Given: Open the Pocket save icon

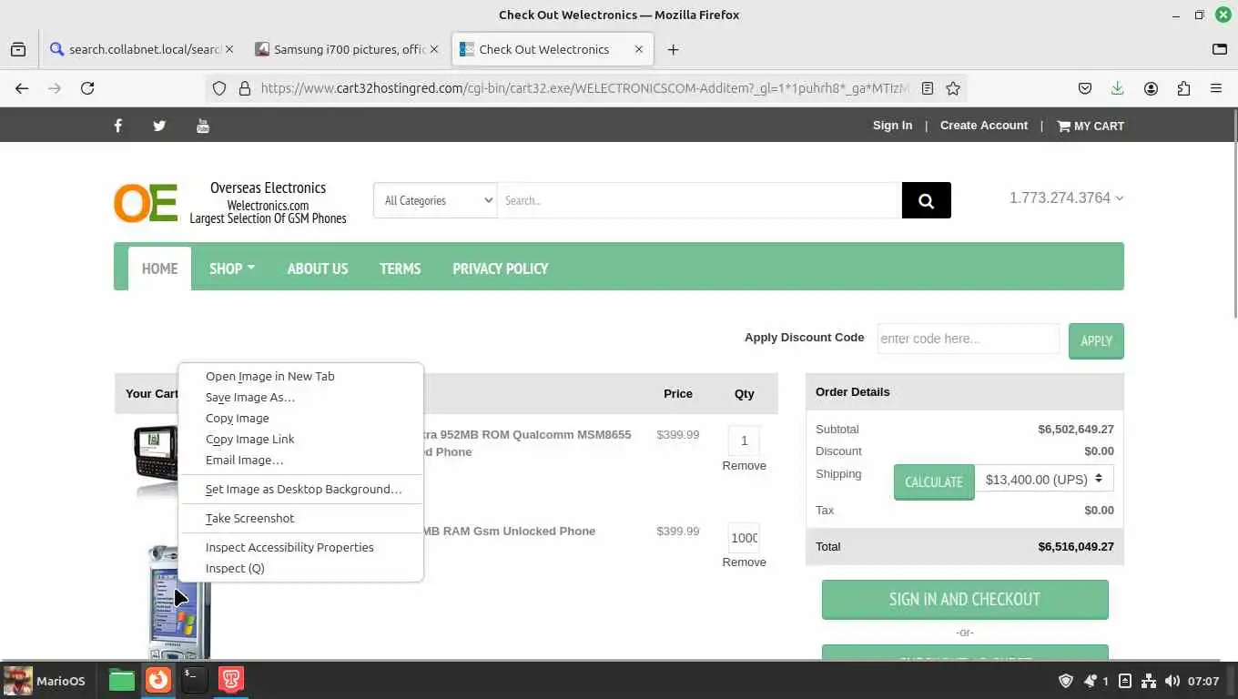Looking at the screenshot, I should pos(1085,88).
